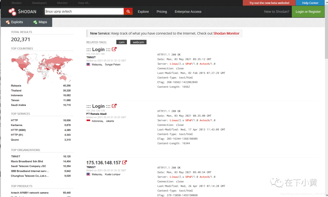
Task: Filter by country Indonesia
Action: pyautogui.click(x=17, y=95)
